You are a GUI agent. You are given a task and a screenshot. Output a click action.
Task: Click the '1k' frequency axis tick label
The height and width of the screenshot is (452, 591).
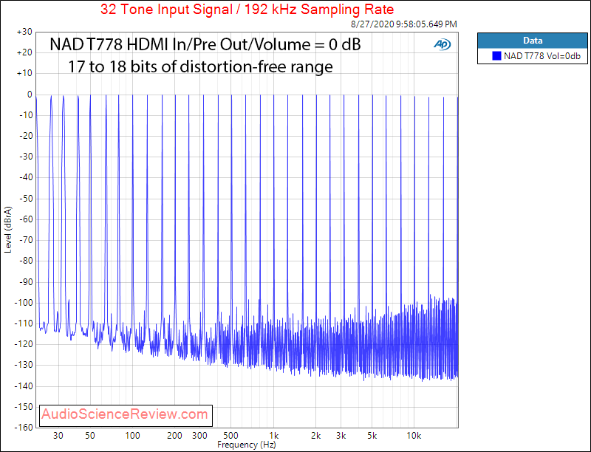click(273, 436)
